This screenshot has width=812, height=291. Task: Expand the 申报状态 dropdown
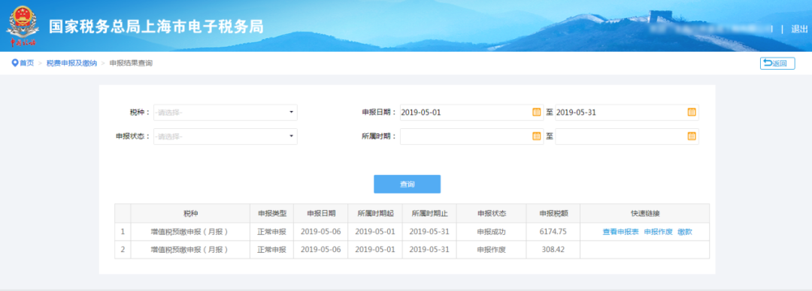226,136
